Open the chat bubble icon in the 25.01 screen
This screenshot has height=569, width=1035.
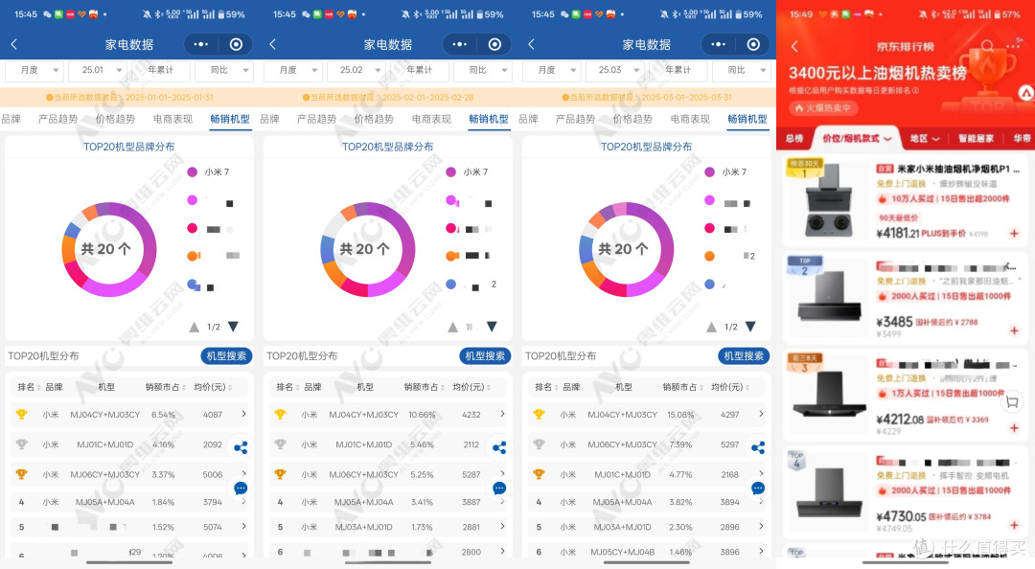pos(241,489)
